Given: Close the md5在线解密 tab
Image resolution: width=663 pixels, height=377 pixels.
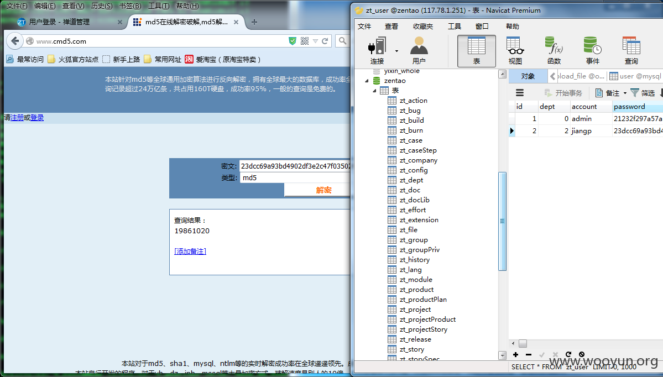Looking at the screenshot, I should click(236, 22).
